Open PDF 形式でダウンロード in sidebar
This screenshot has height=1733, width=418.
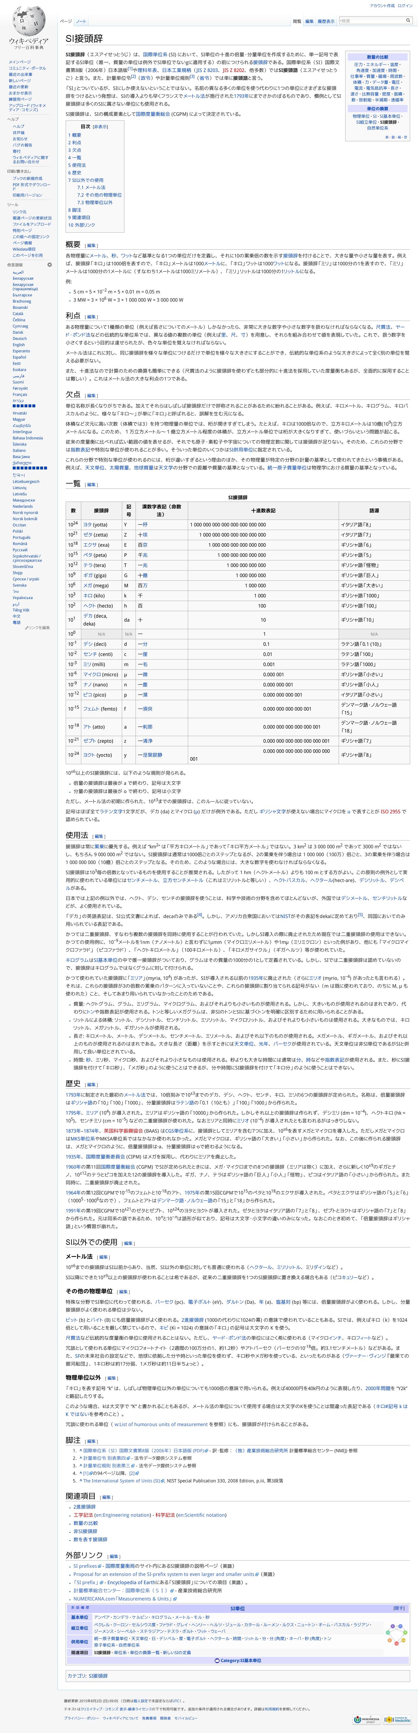click(x=32, y=186)
